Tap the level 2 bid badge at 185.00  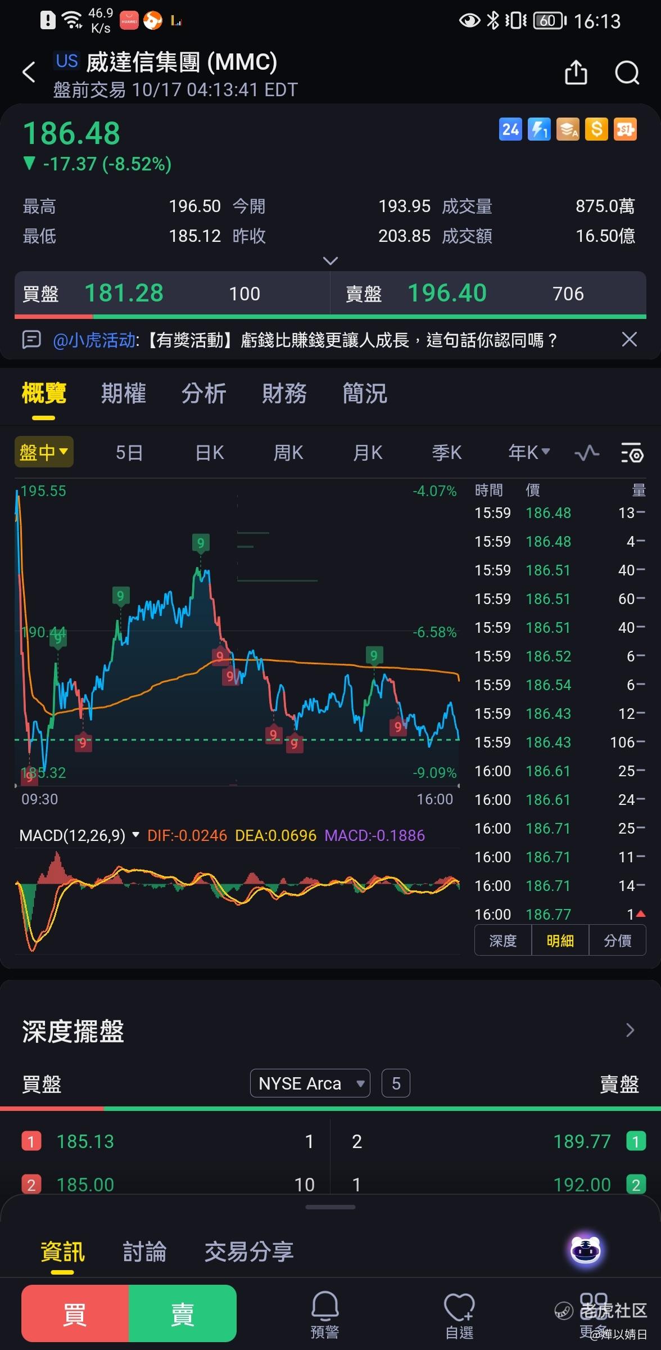(31, 1185)
